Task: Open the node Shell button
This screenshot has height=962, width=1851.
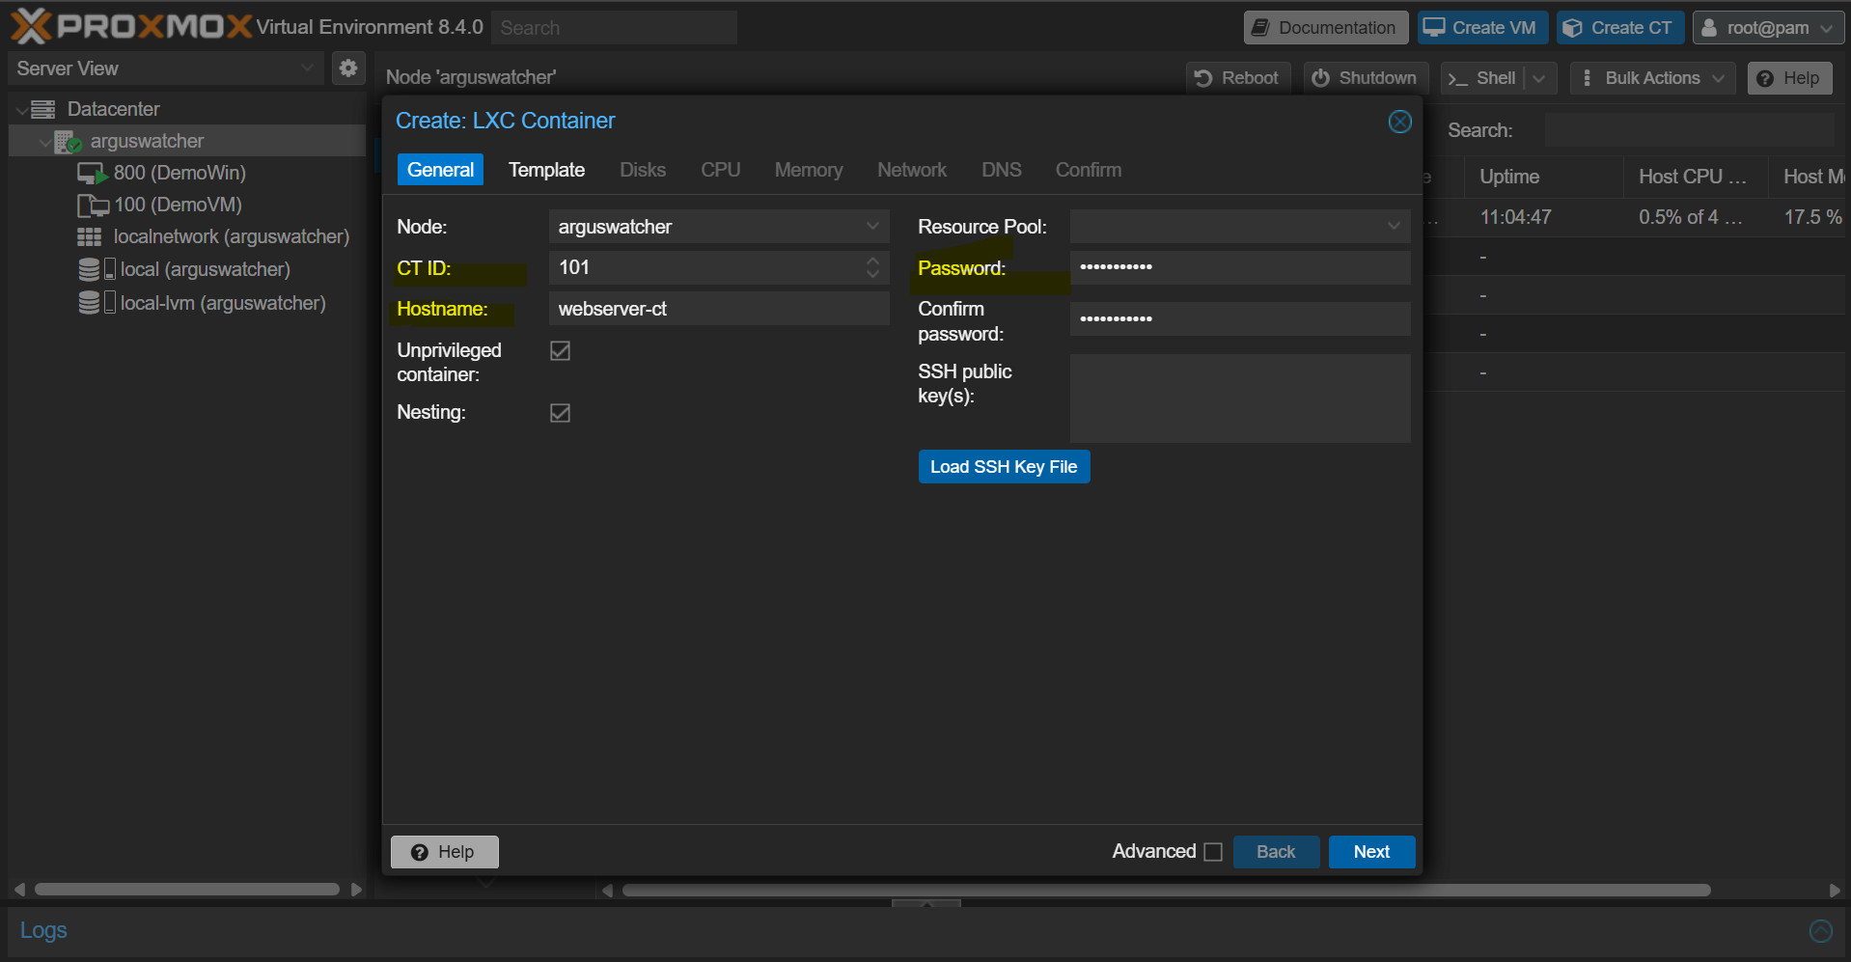Action: click(1482, 78)
